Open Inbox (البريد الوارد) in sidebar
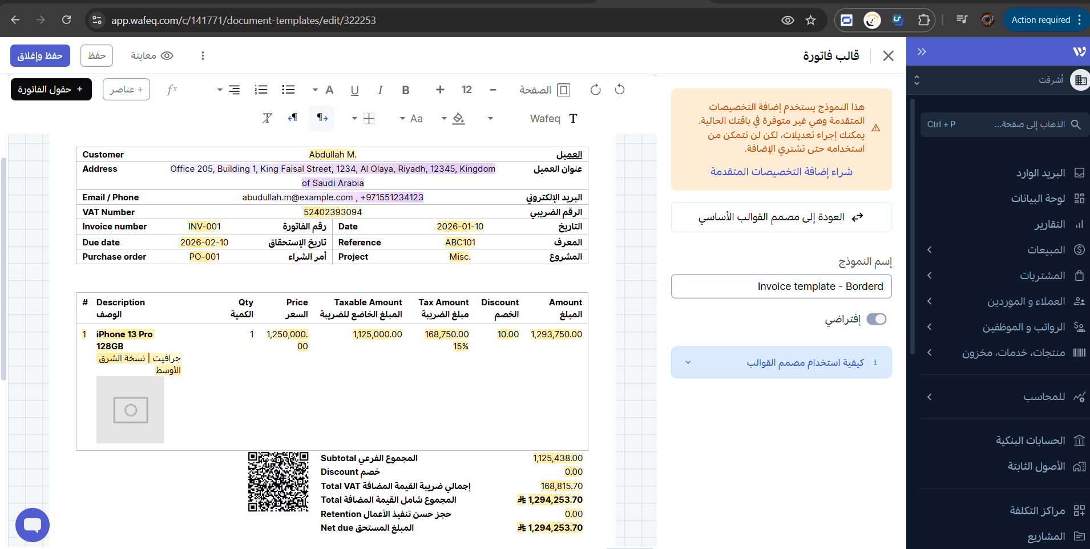Screen dimensions: 1090x549 pos(1050,173)
